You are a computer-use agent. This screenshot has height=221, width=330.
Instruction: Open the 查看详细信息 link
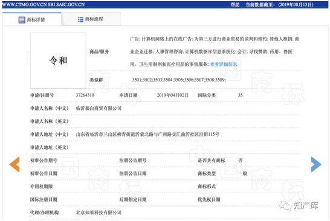tap(224, 65)
